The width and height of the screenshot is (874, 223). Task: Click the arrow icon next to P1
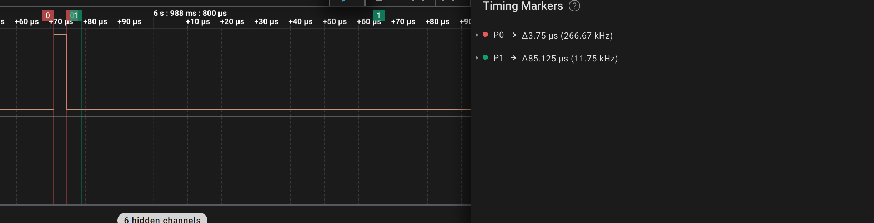pos(513,58)
